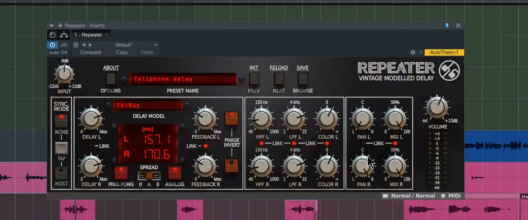Click the Paste button
The height and width of the screenshot is (220, 528).
tap(147, 52)
